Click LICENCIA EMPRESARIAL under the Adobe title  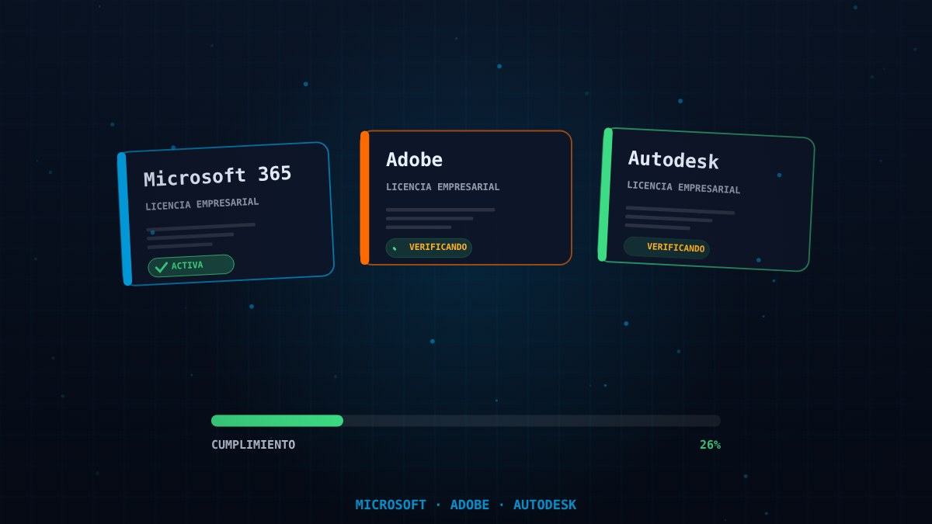coord(443,187)
